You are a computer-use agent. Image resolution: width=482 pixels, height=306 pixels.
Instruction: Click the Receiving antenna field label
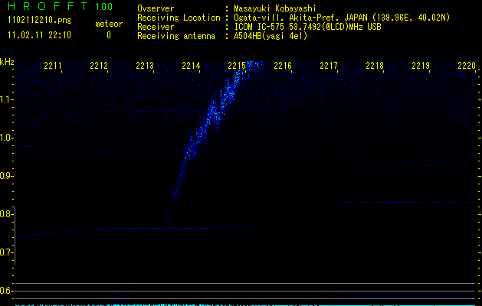pos(176,36)
